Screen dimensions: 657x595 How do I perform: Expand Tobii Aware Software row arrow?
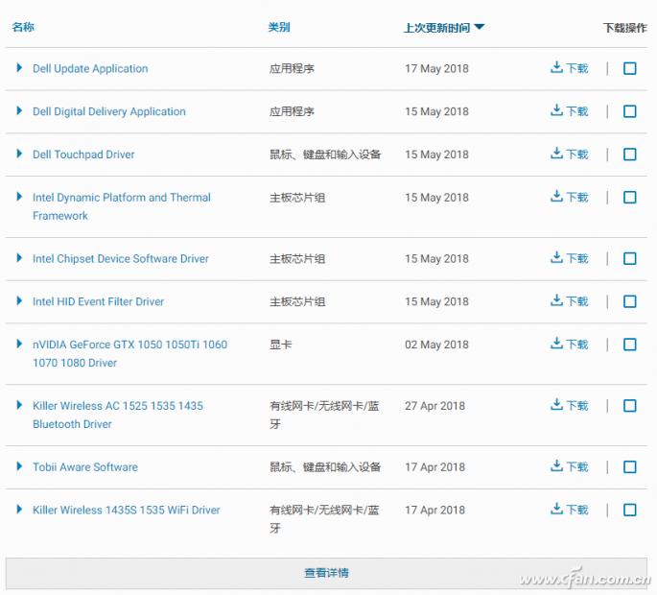[19, 465]
